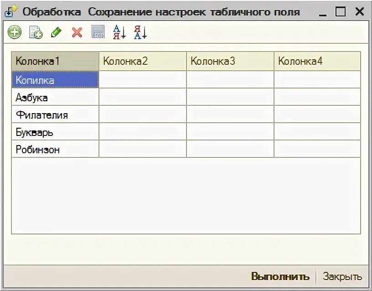Image resolution: width=372 pixels, height=291 pixels.
Task: Click the Колонка1 column header
Action: [x=55, y=61]
